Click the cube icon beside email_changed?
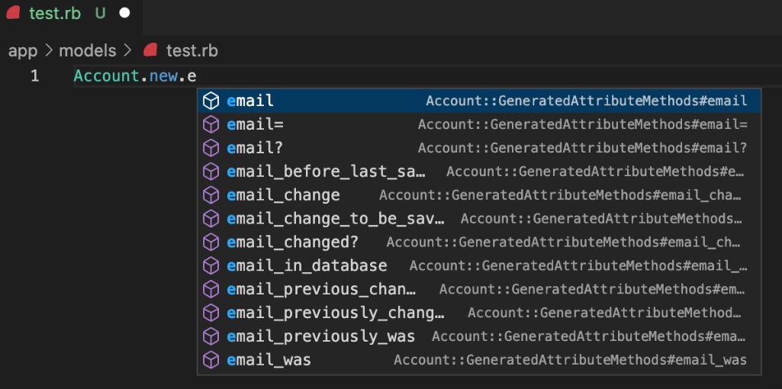The width and height of the screenshot is (782, 389). tap(211, 243)
